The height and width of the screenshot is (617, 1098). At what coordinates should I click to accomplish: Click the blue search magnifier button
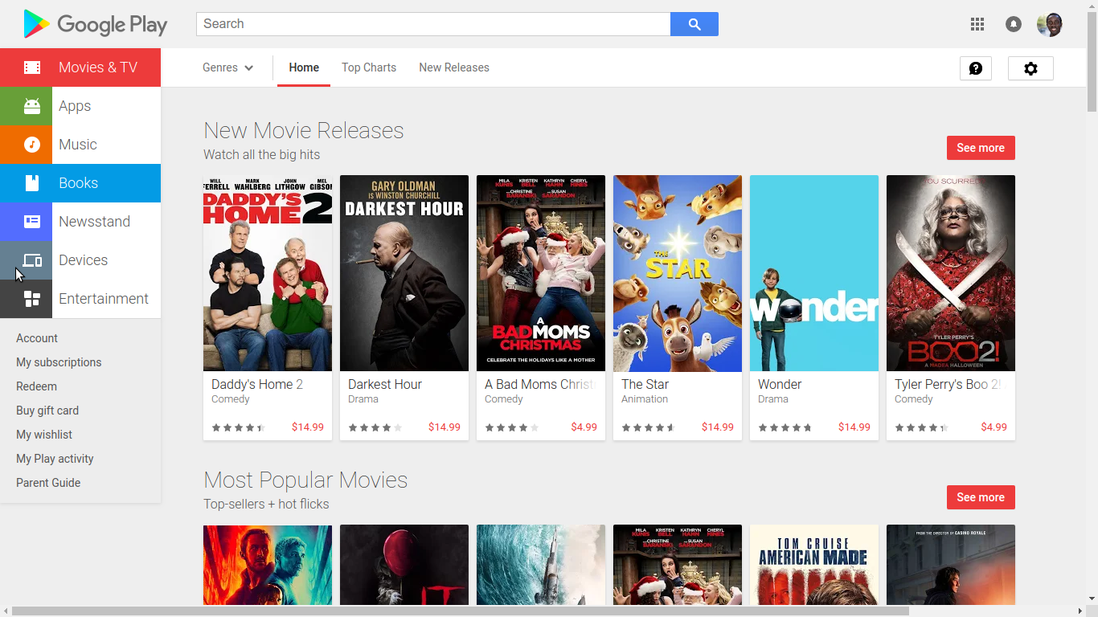(x=694, y=24)
